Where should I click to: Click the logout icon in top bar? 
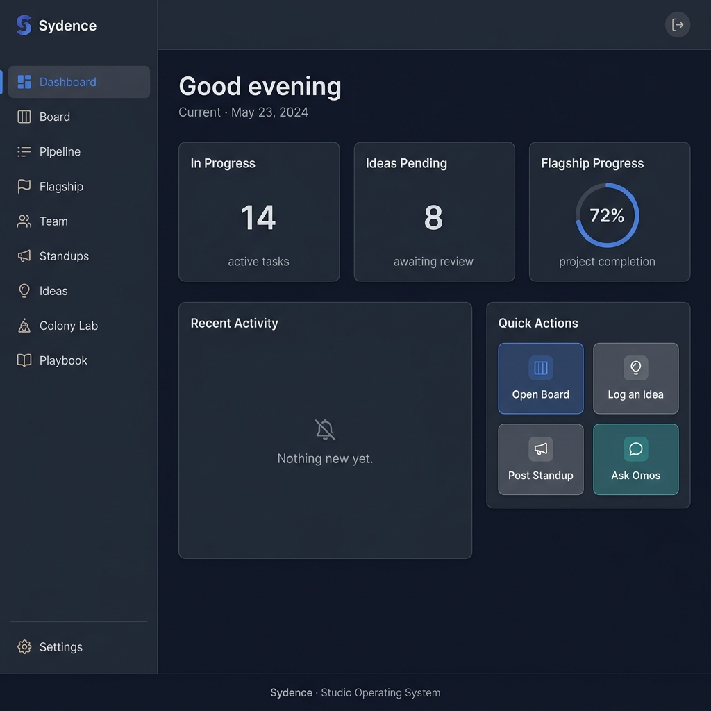click(678, 24)
